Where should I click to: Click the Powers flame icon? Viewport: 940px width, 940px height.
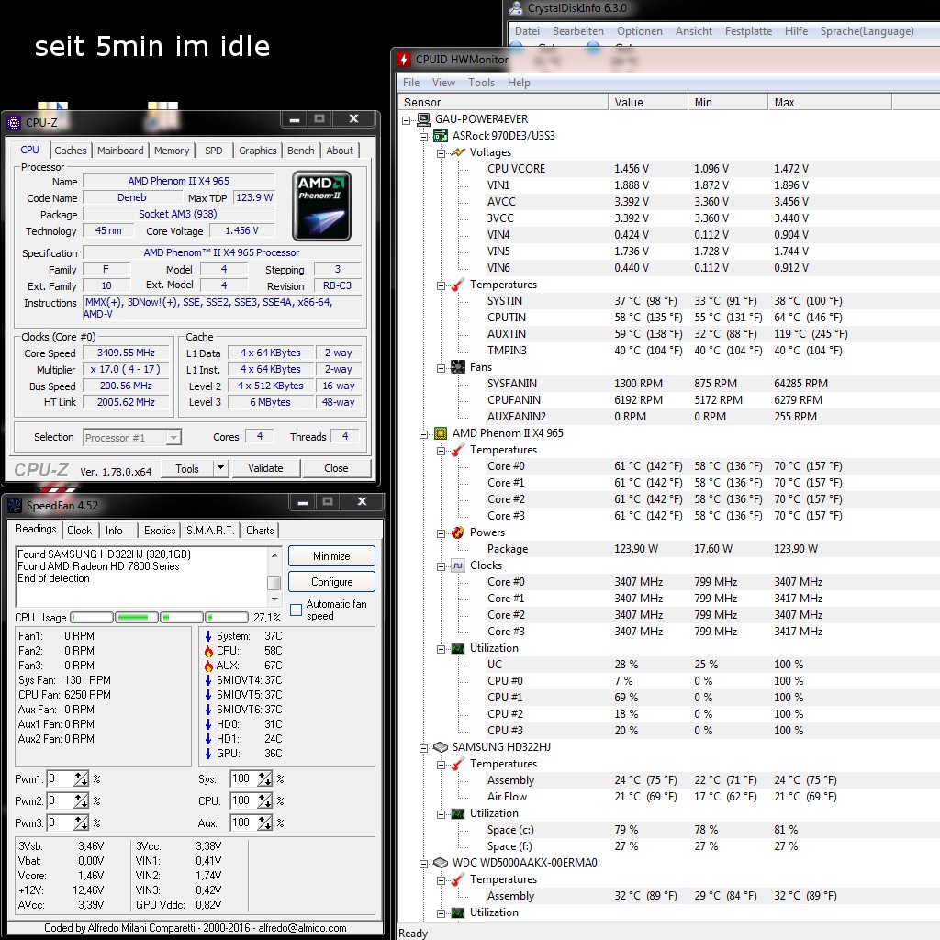pyautogui.click(x=458, y=532)
